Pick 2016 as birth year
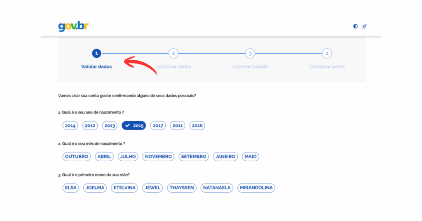This screenshot has height=221, width=422. tap(197, 126)
